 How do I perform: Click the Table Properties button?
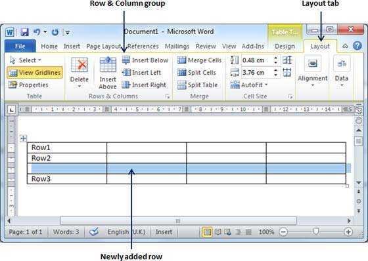28,85
